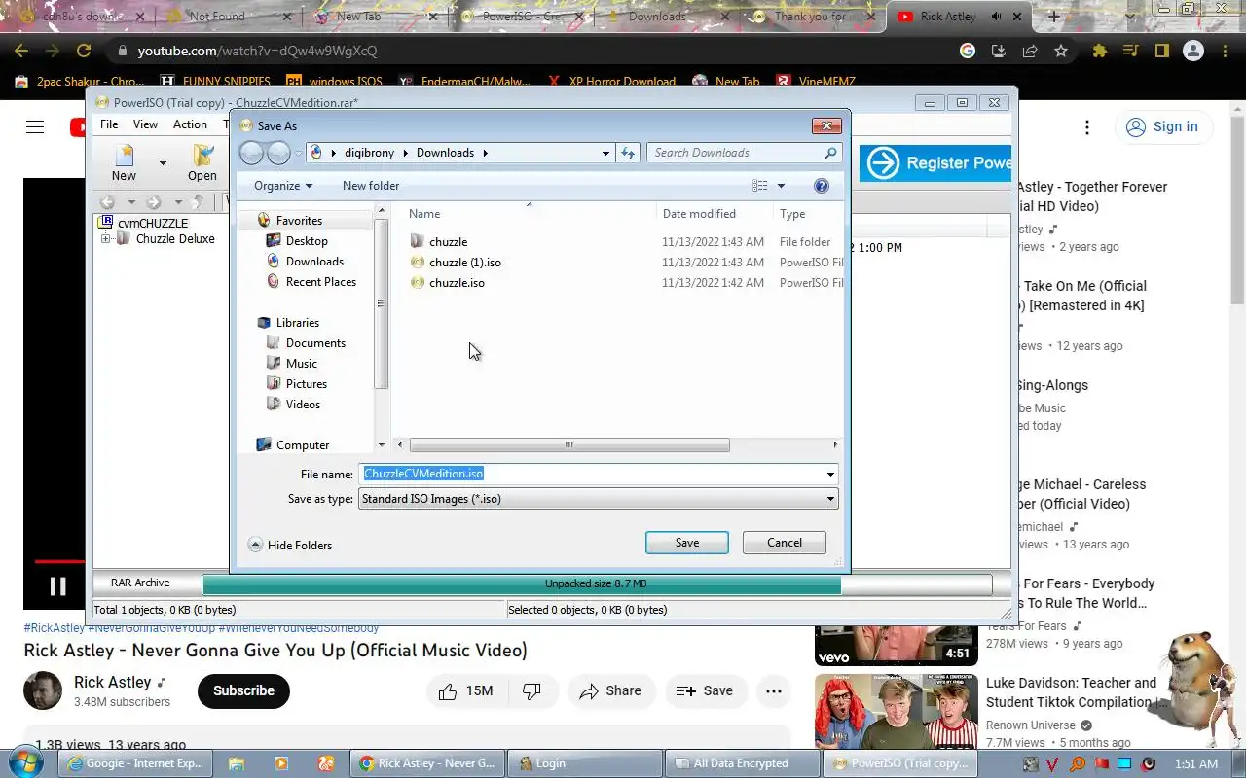This screenshot has height=778, width=1246.
Task: Click Hide Folders toggle button
Action: (290, 546)
